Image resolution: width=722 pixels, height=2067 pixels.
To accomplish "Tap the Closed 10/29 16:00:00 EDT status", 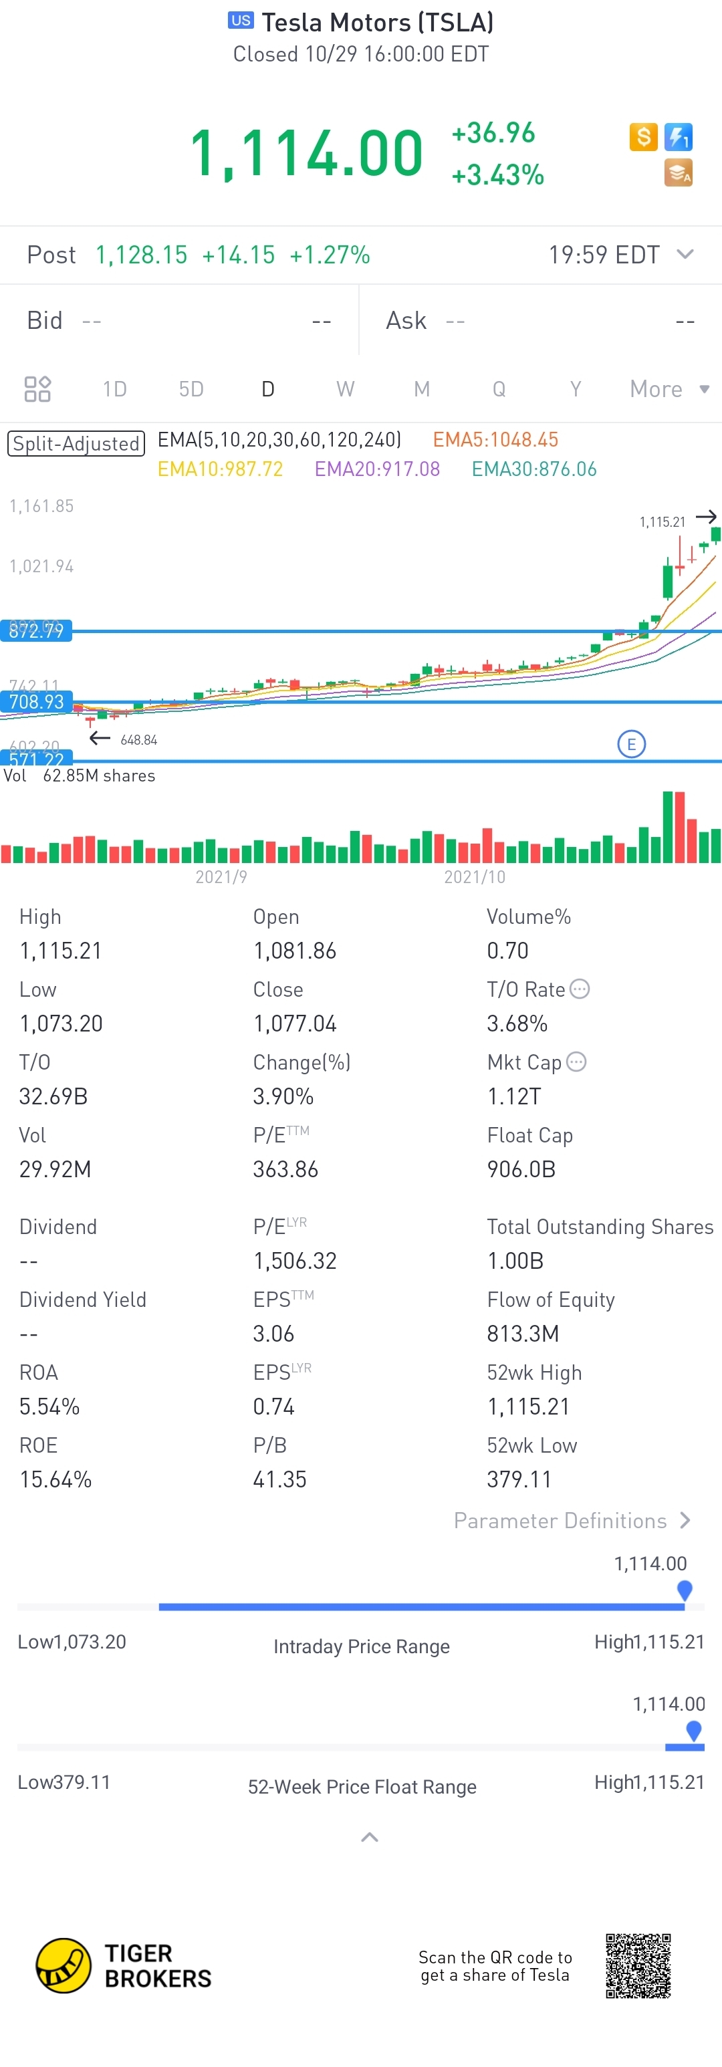I will [361, 53].
